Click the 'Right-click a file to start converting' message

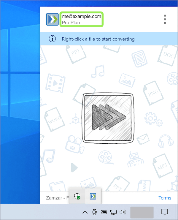click(x=98, y=39)
